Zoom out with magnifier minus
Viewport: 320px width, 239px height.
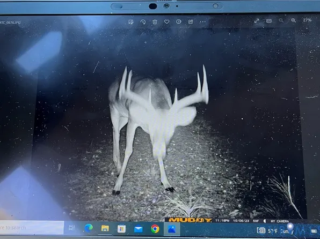(281, 20)
